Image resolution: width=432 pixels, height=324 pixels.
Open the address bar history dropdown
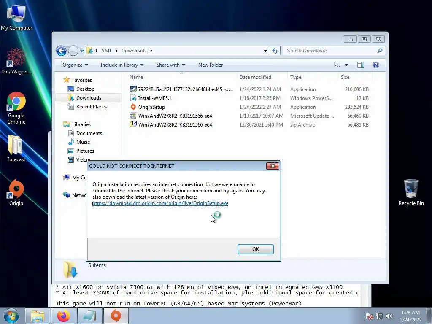pyautogui.click(x=265, y=51)
